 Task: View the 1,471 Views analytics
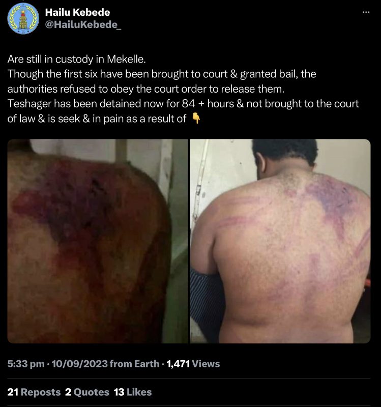pos(193,364)
